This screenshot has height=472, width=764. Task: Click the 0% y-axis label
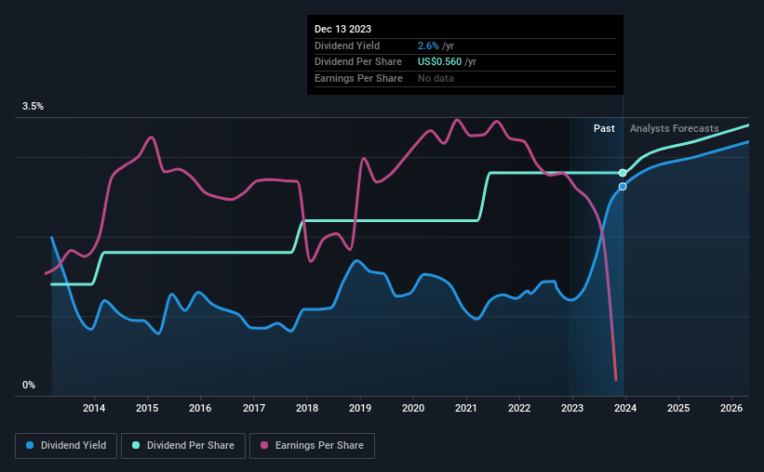coord(29,385)
